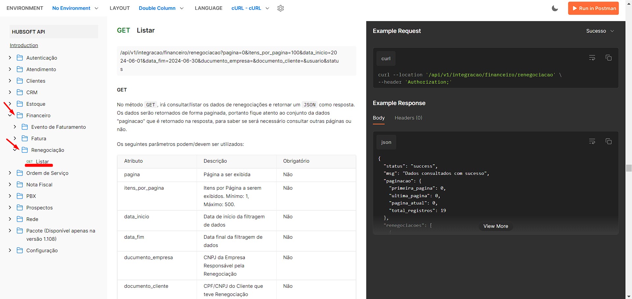The height and width of the screenshot is (299, 632).
Task: Click the json language label chip
Action: (x=386, y=142)
